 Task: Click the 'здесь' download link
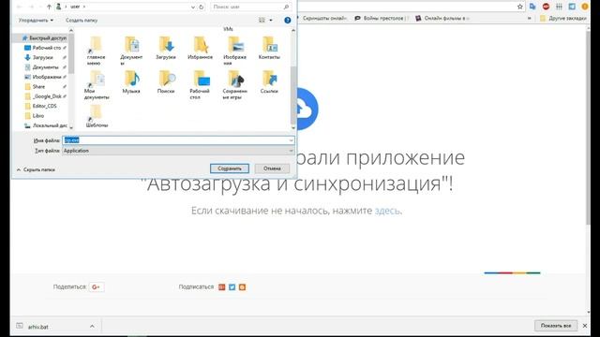[x=387, y=211]
